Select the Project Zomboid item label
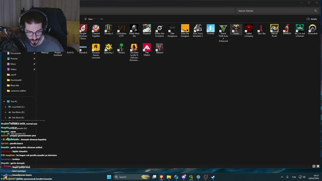This screenshot has width=322, height=181. coord(58,54)
